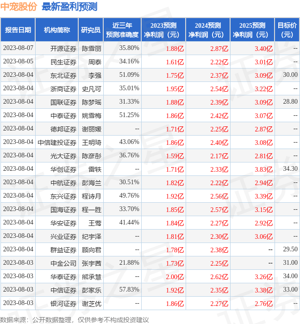
Task: Select researcher 陈雪丽
Action: tap(92, 49)
